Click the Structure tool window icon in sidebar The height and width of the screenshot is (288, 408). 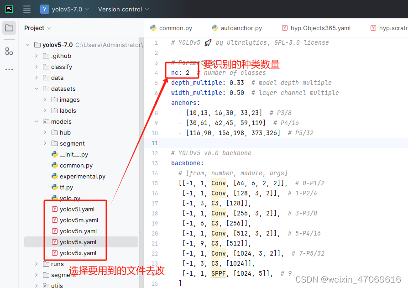9,51
